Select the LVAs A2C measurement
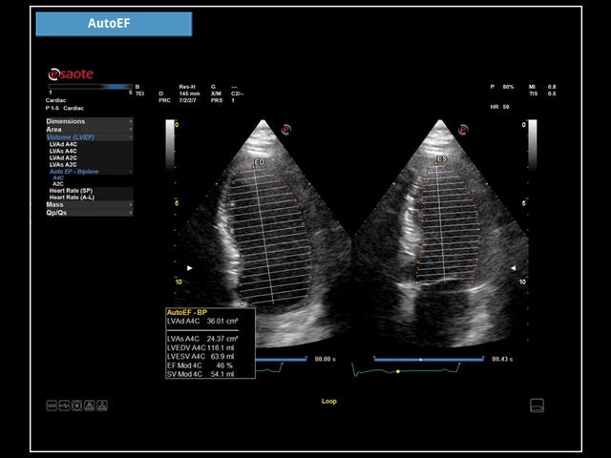Viewport: 611px width, 458px height. [x=65, y=164]
